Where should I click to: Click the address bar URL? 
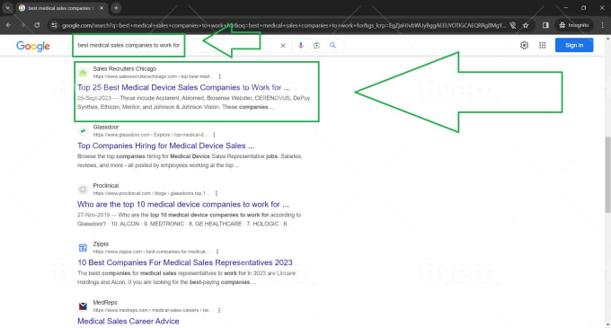click(283, 25)
